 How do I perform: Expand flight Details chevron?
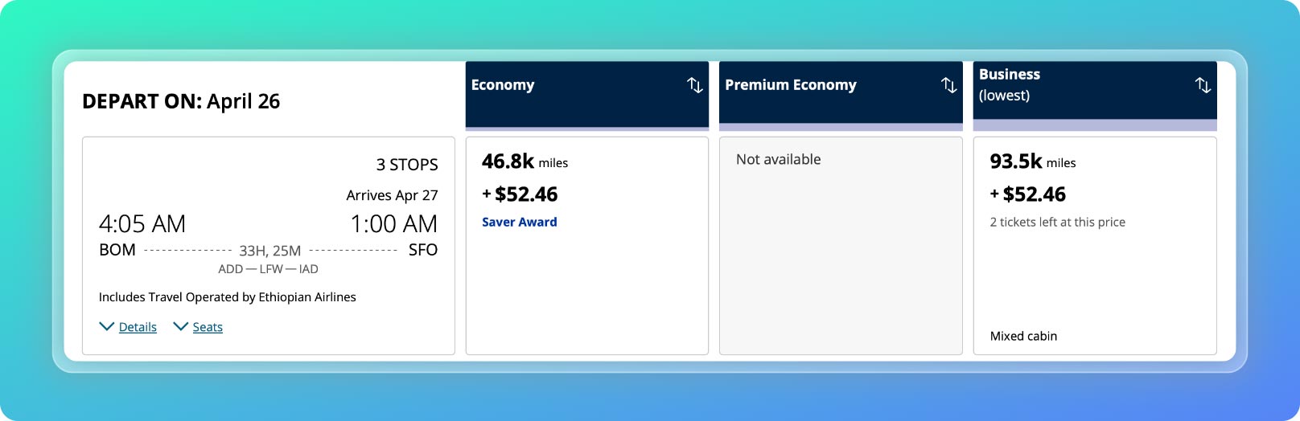click(x=106, y=326)
